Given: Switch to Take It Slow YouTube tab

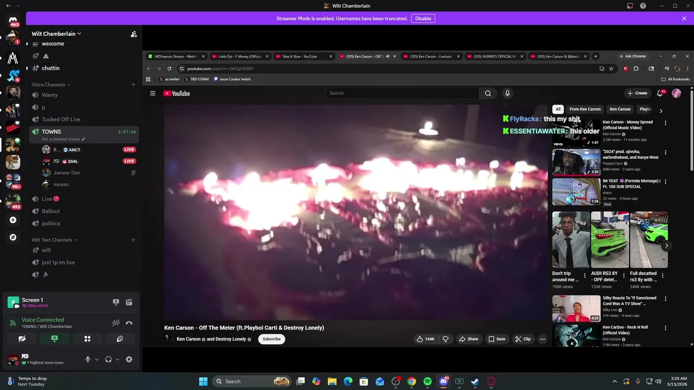Looking at the screenshot, I should [304, 56].
